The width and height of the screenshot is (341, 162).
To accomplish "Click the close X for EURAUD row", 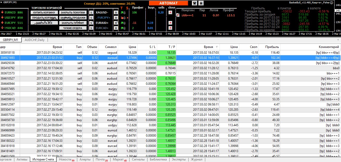I will pyautogui.click(x=170, y=23).
